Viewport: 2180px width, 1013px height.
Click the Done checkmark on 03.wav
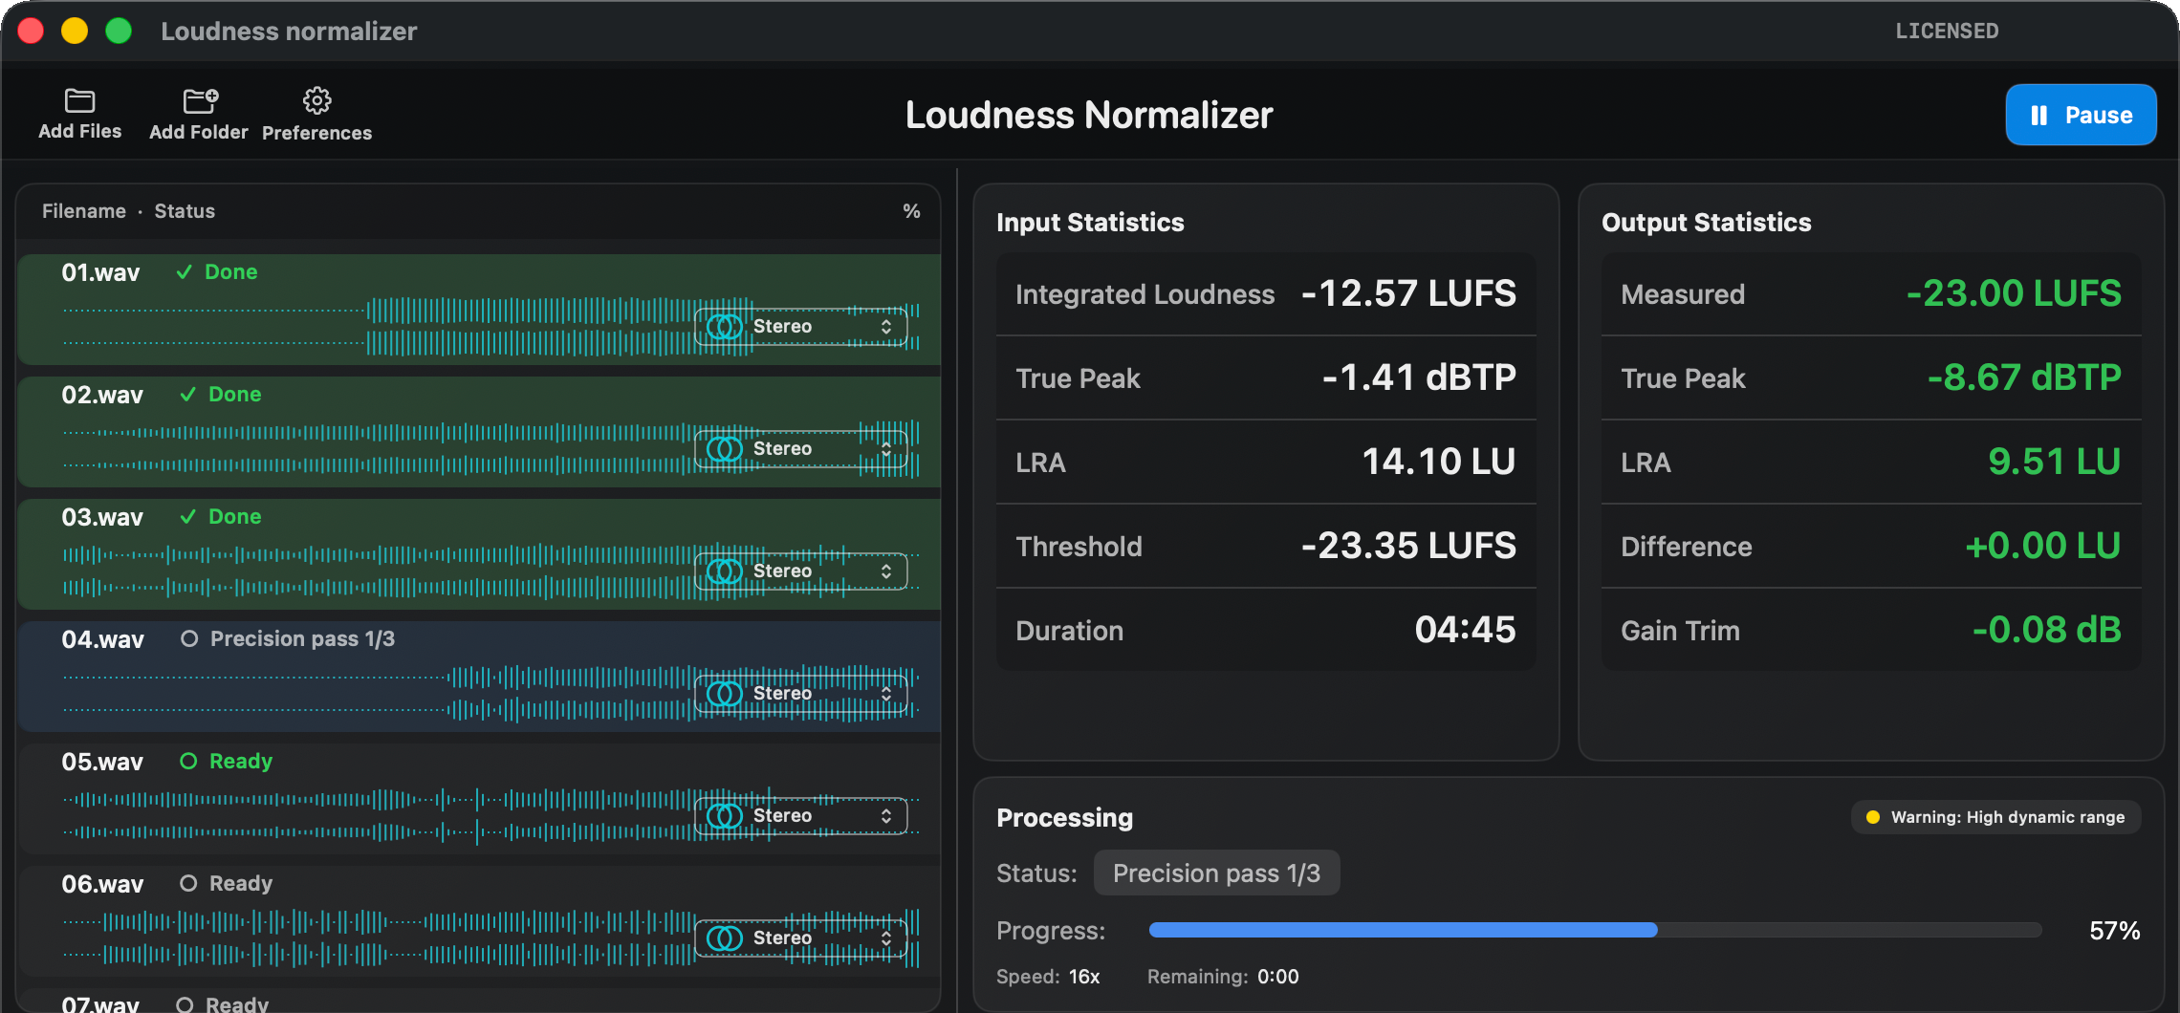tap(188, 517)
